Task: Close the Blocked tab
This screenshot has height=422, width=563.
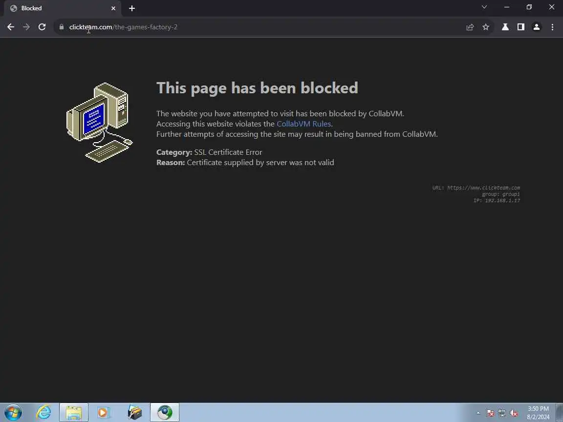Action: (113, 8)
